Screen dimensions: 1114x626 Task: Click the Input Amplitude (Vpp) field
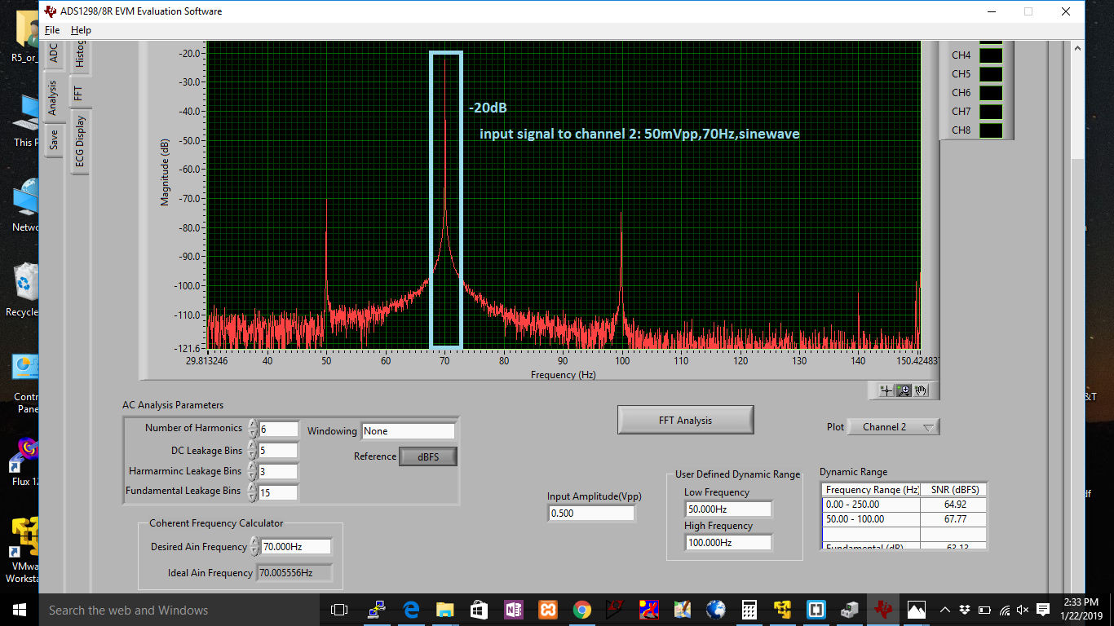(x=591, y=514)
